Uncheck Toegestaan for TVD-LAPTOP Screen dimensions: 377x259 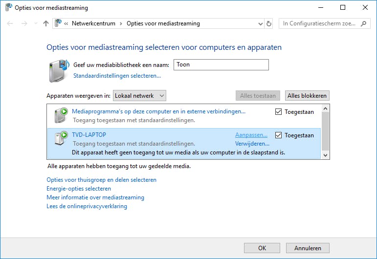click(279, 135)
